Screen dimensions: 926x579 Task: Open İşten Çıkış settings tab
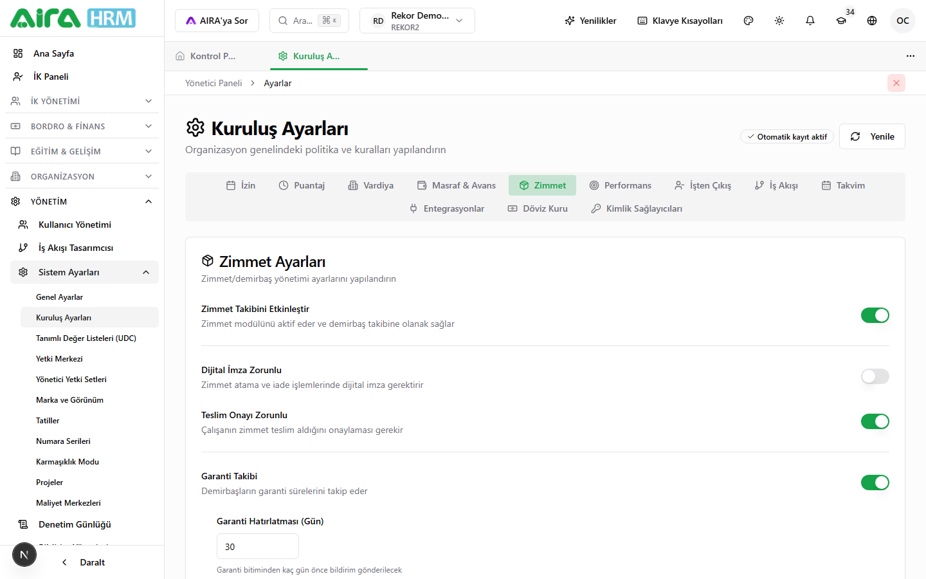pos(703,185)
